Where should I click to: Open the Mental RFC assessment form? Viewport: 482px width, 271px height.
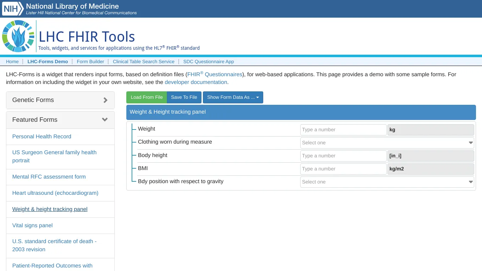point(49,177)
